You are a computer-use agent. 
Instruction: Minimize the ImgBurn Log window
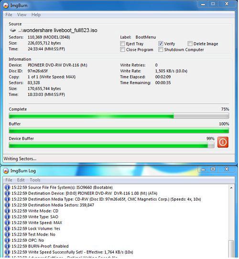(203, 169)
